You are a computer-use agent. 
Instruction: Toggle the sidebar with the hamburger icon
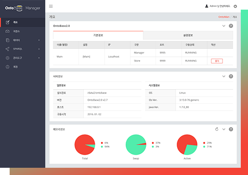(x=51, y=6)
